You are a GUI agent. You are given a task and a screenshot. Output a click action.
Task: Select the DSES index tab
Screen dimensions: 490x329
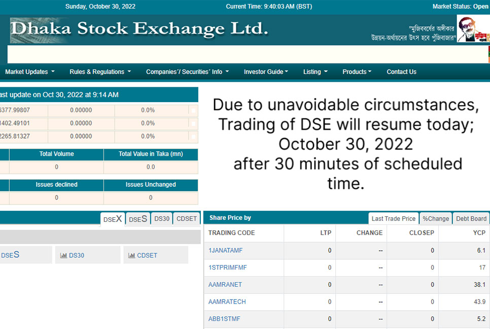(x=138, y=219)
